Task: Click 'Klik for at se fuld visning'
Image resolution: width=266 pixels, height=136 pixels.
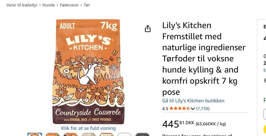Action: 88,128
